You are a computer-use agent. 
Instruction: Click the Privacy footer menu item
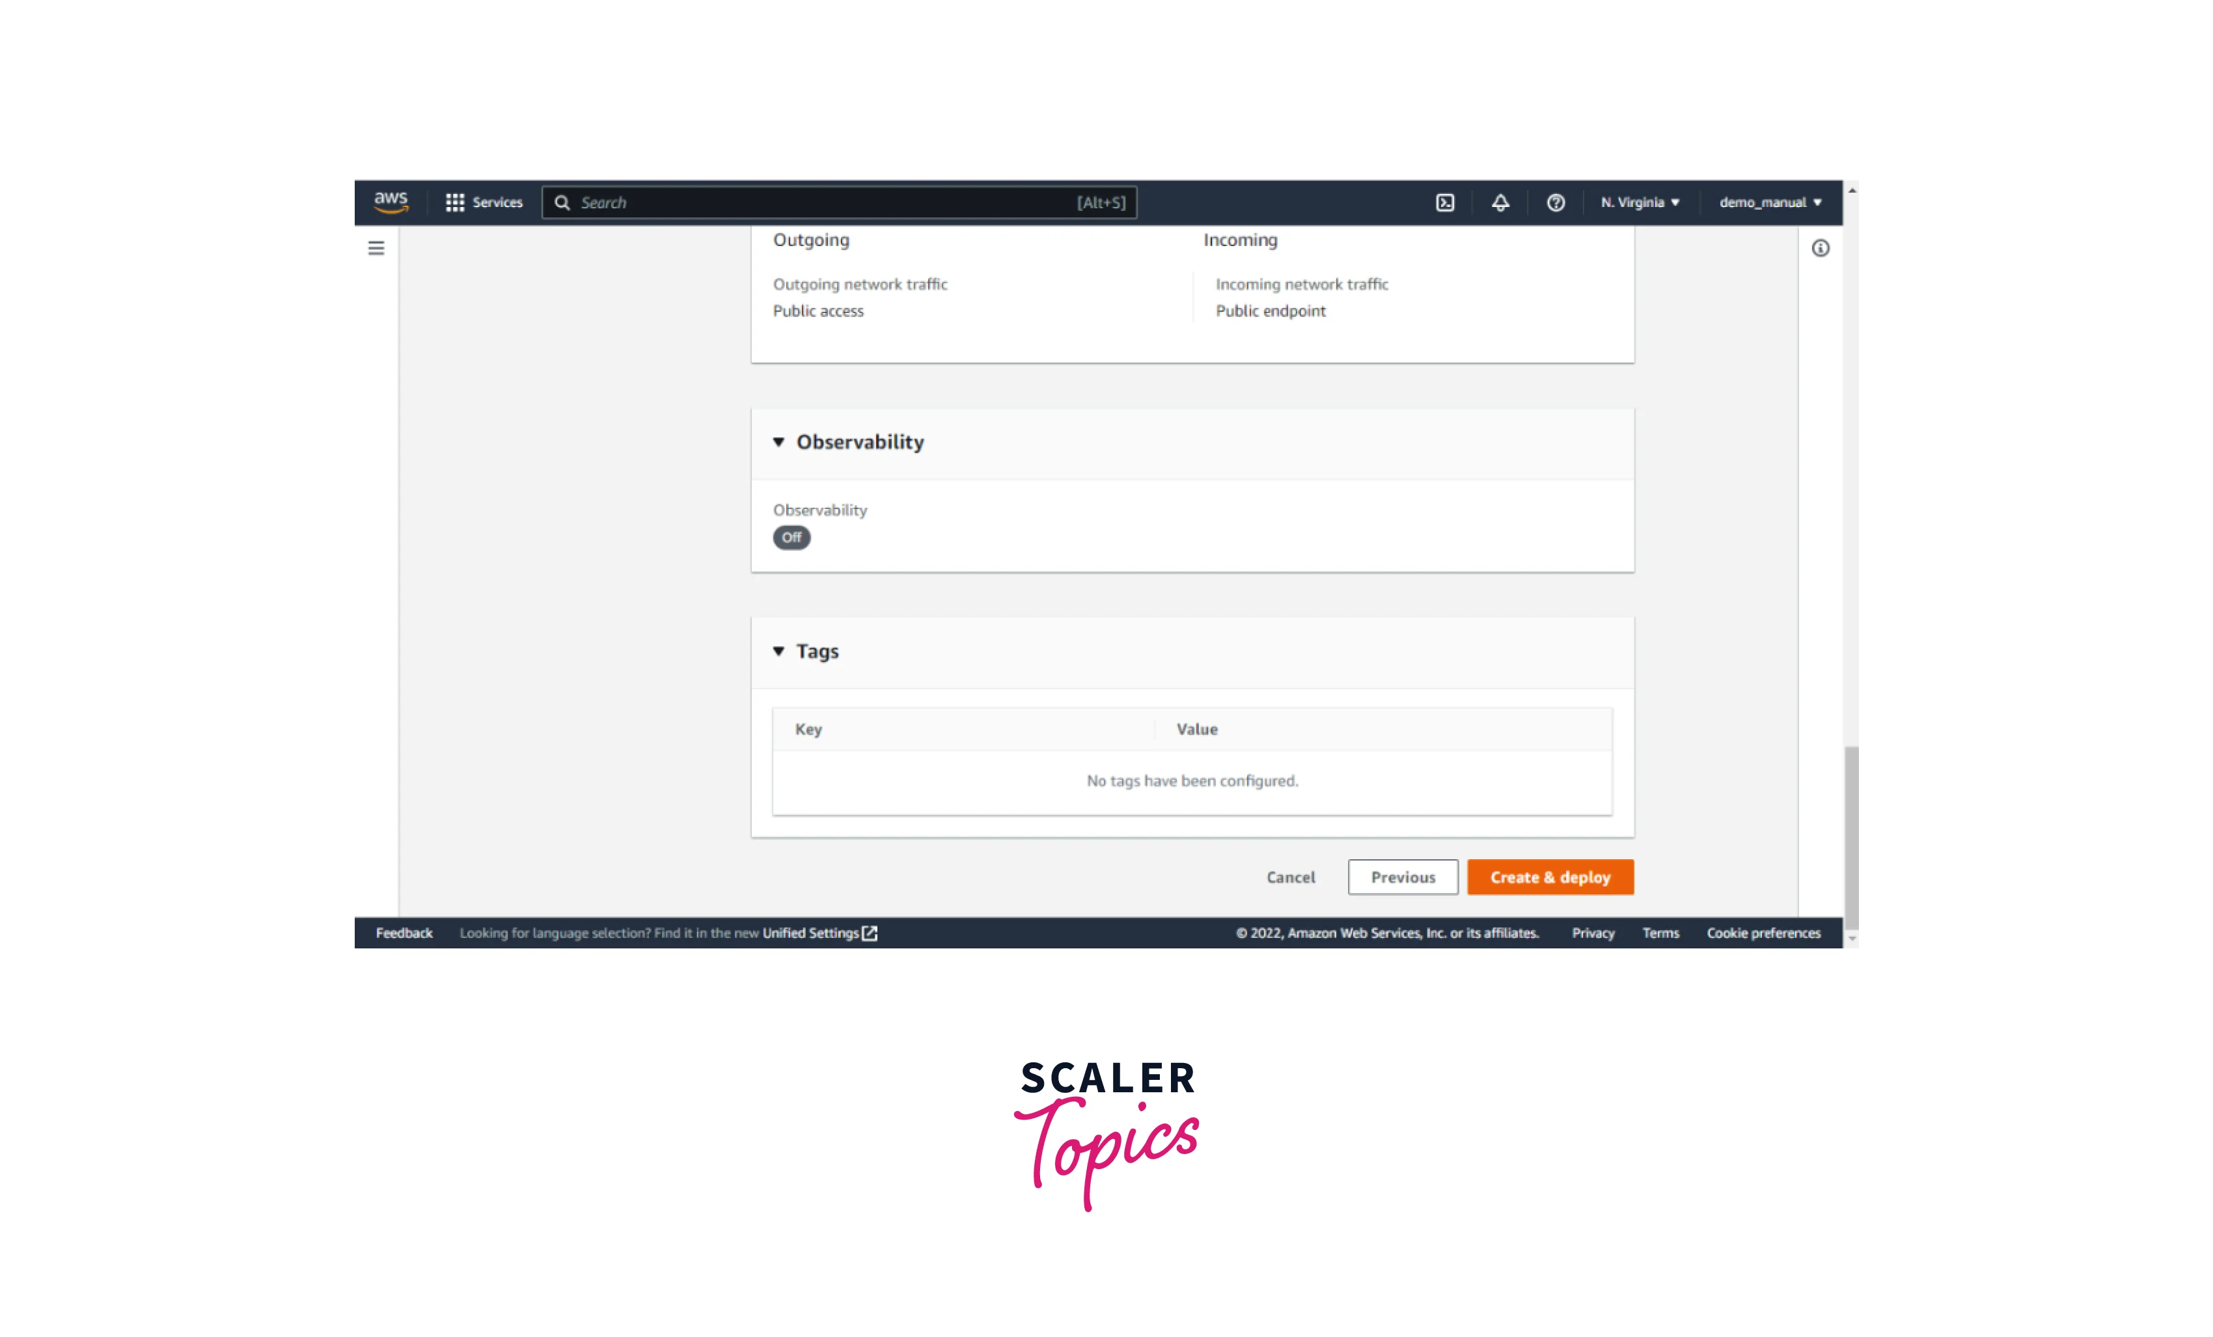1592,932
